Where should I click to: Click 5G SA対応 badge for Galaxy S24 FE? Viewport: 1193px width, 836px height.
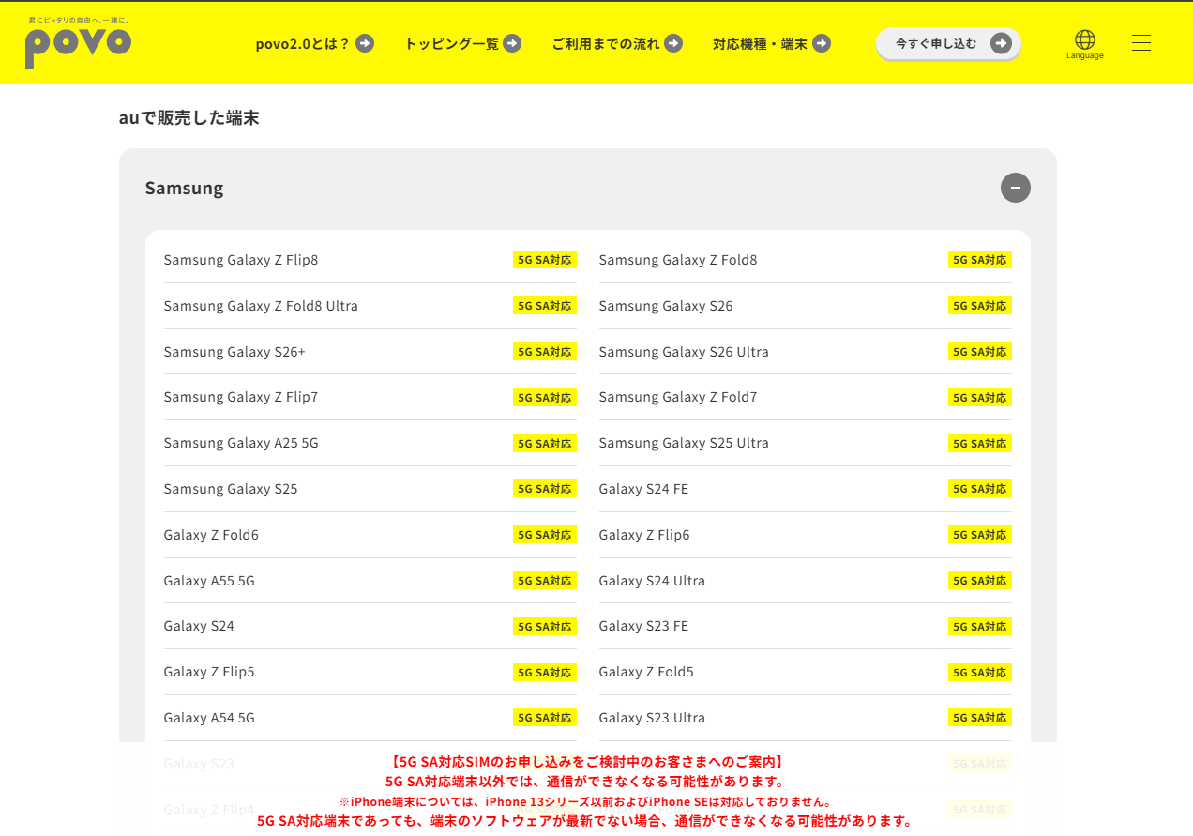tap(980, 489)
